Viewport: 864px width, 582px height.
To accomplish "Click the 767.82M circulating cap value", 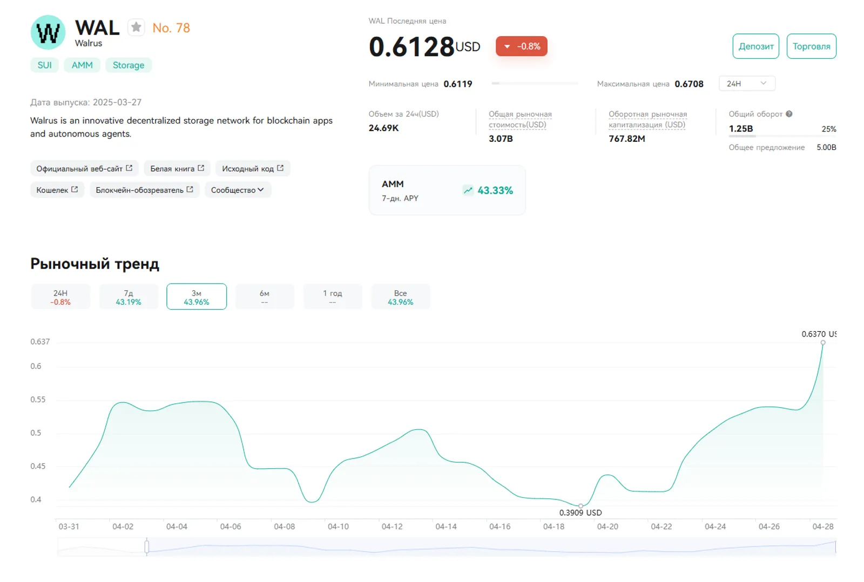I will coord(627,139).
